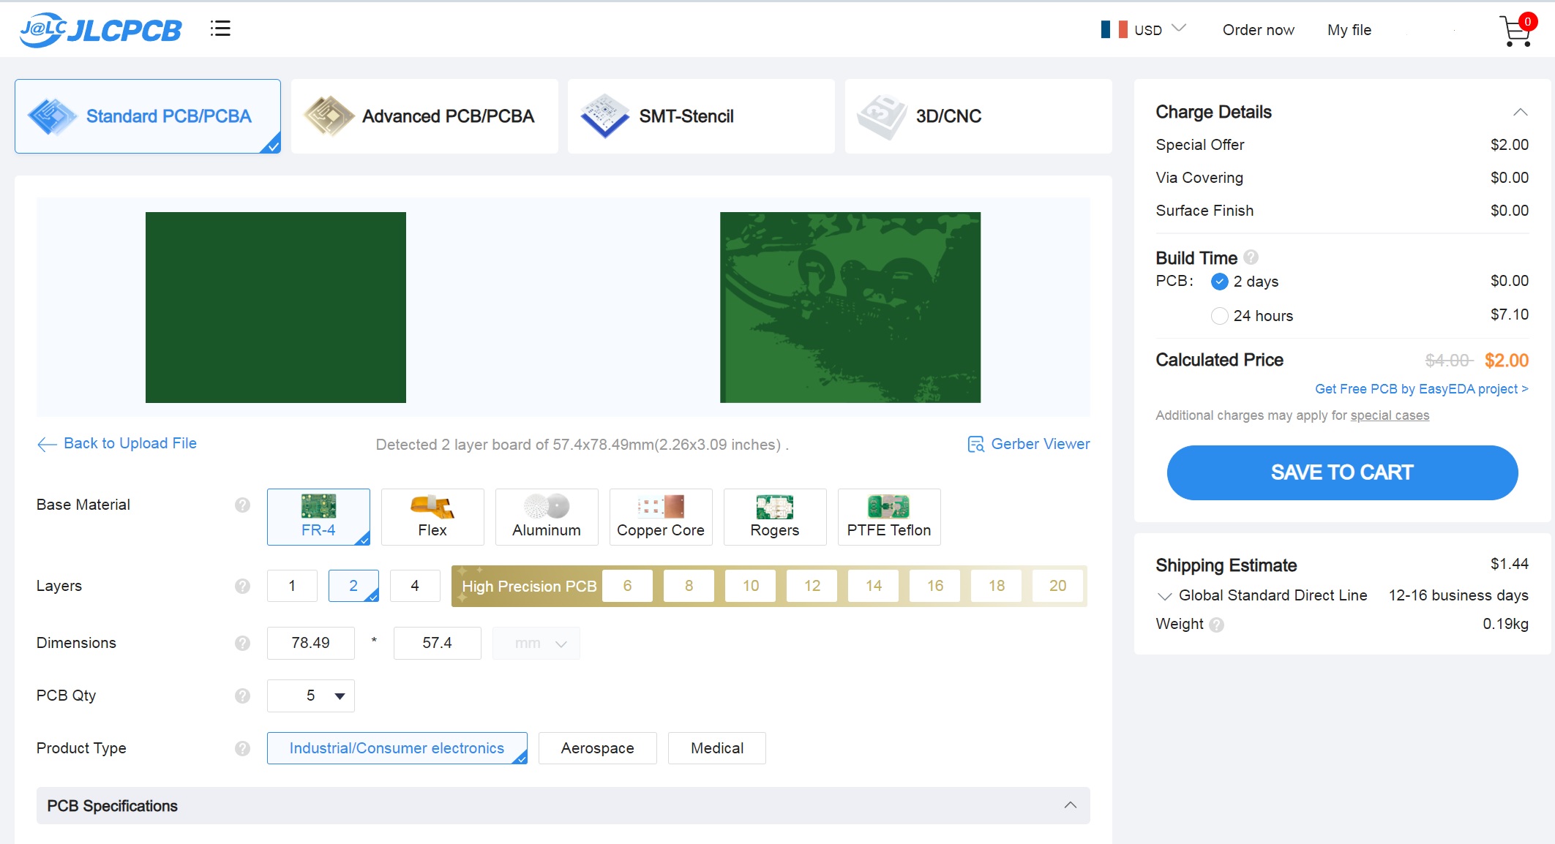Click the Gerber Viewer icon
Viewport: 1555px width, 844px height.
[975, 445]
